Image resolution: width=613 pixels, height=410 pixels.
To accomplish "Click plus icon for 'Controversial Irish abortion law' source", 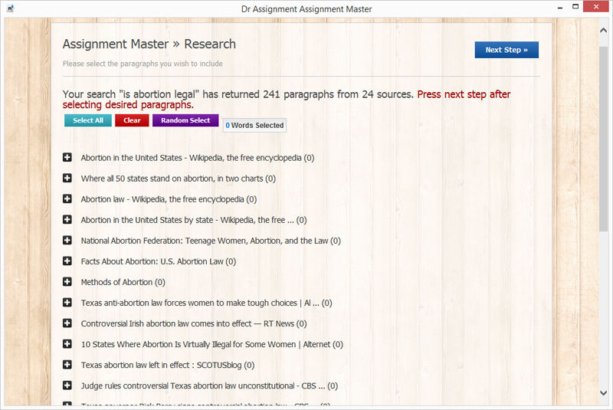I will tap(67, 323).
